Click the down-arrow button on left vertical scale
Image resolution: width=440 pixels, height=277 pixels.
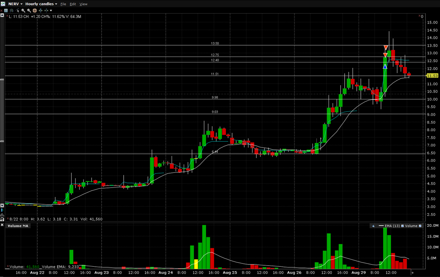tap(2, 205)
